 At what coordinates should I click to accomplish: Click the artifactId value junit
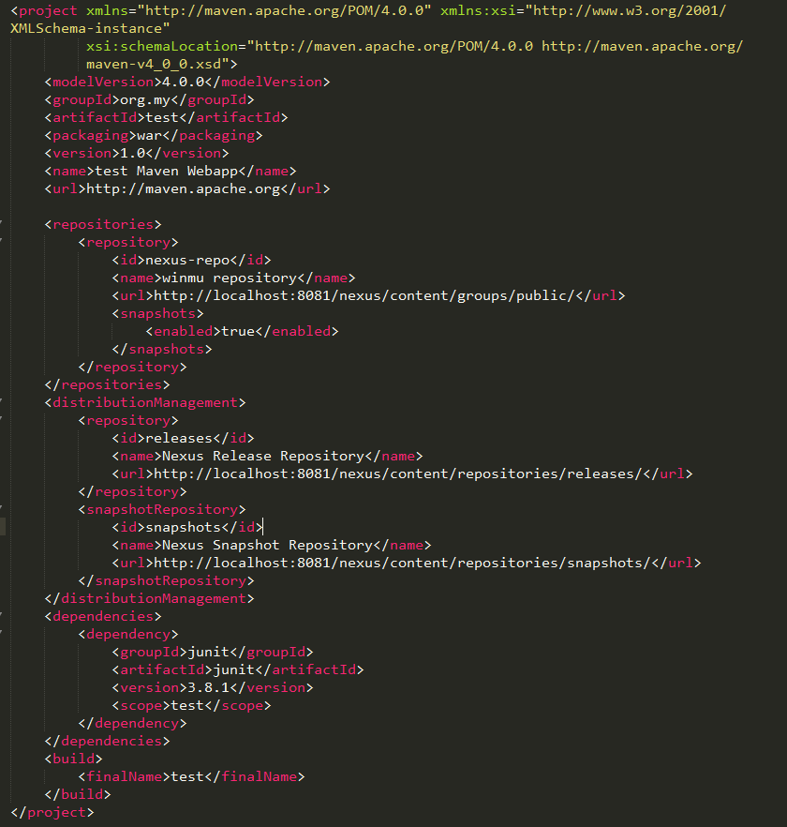[233, 669]
